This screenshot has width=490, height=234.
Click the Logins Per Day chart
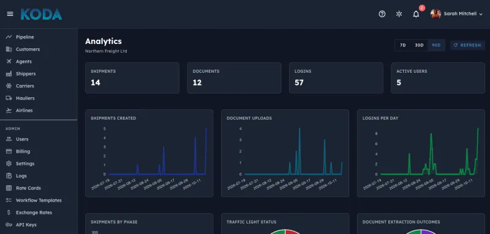coord(421,153)
